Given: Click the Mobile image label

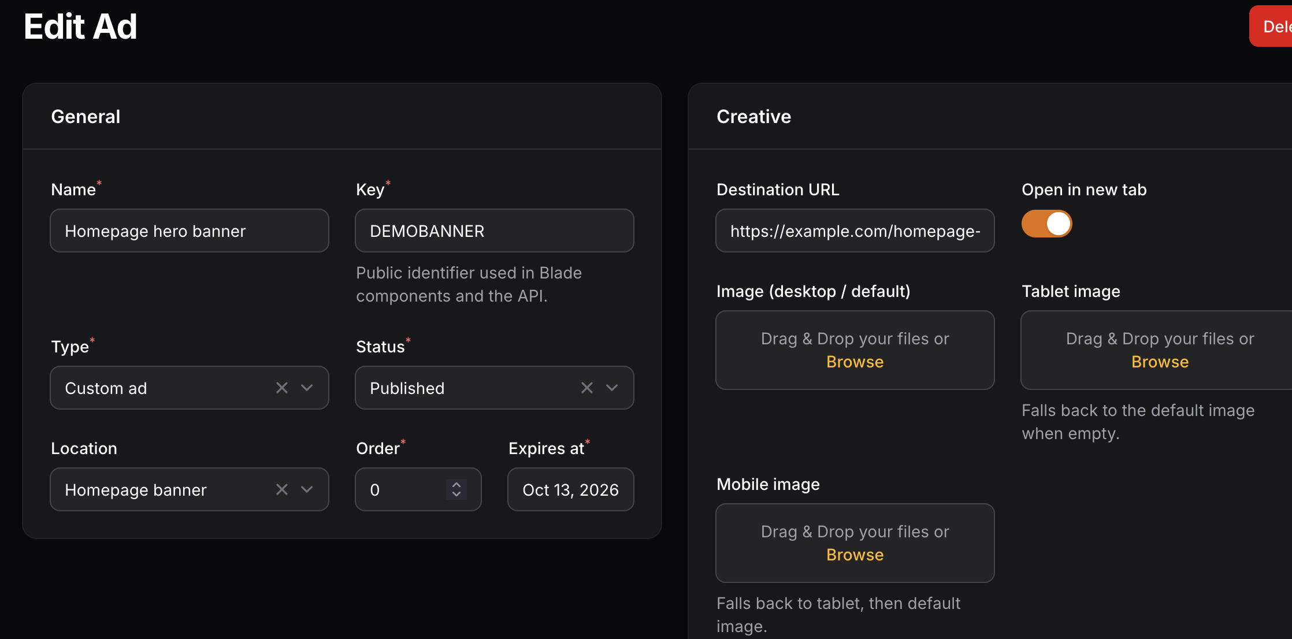Looking at the screenshot, I should (768, 484).
